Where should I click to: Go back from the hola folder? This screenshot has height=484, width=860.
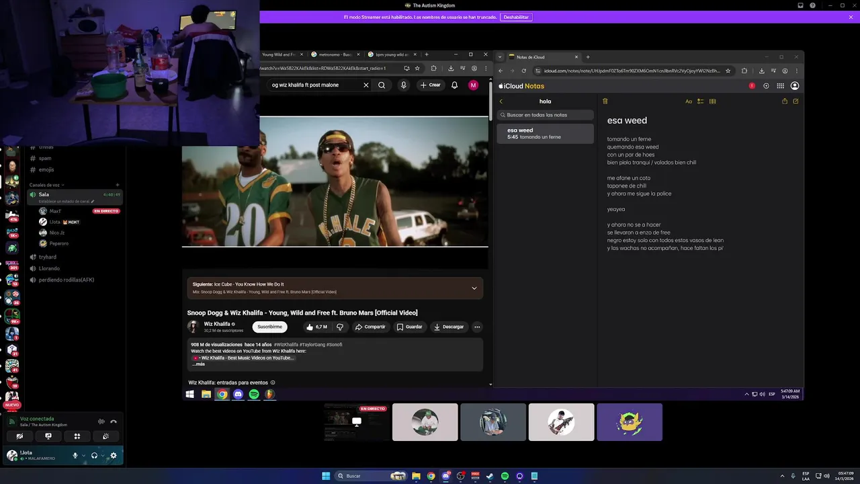501,102
